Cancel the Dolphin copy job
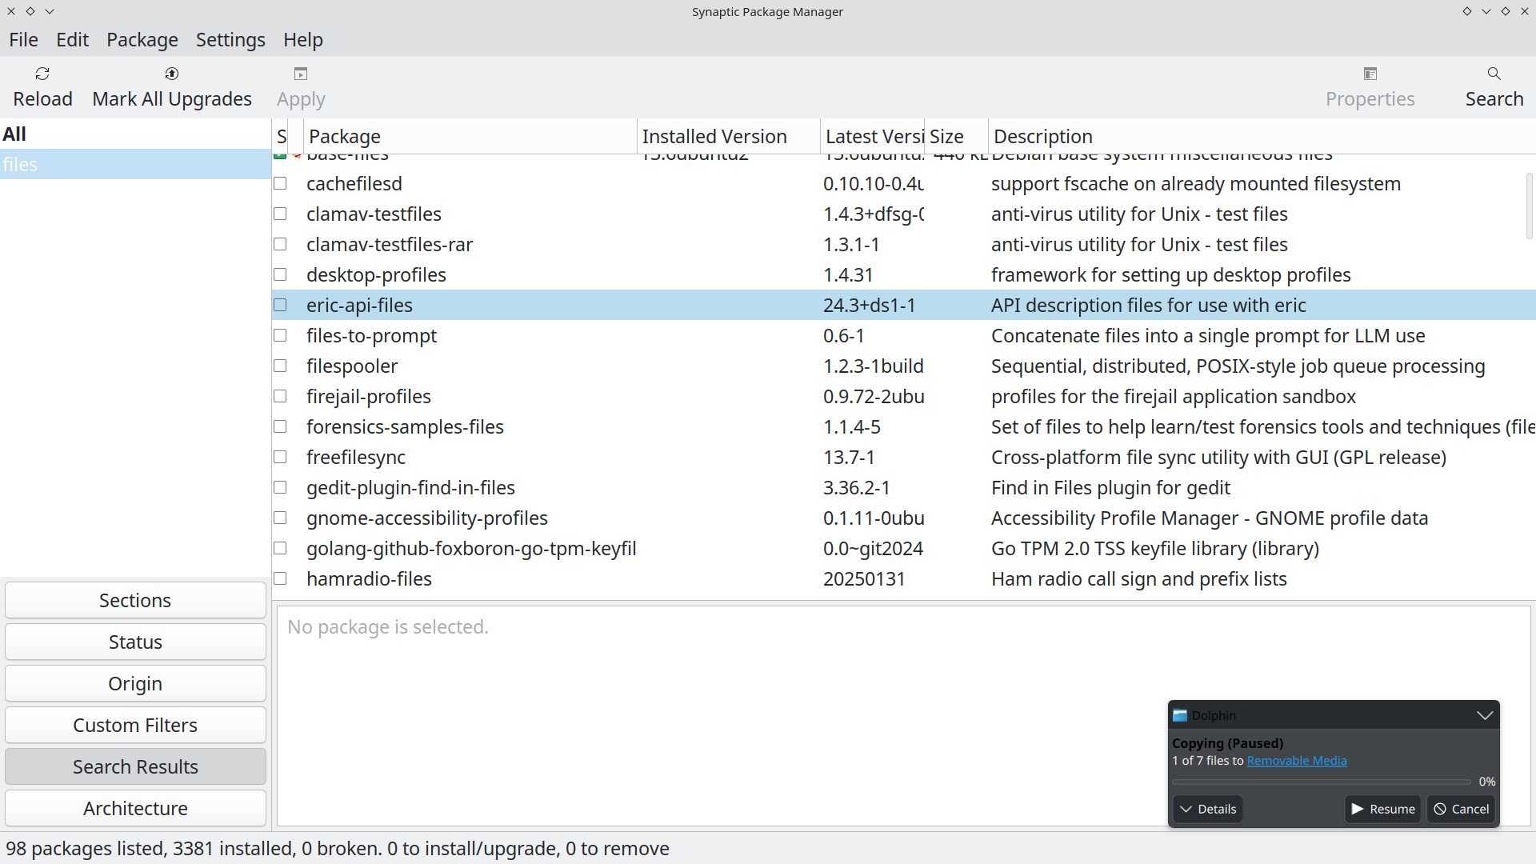This screenshot has height=864, width=1536. (1461, 809)
